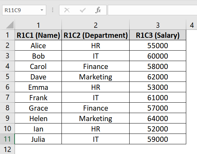
Task: Click the Select All corner triangle
Action: (x=10, y=25)
